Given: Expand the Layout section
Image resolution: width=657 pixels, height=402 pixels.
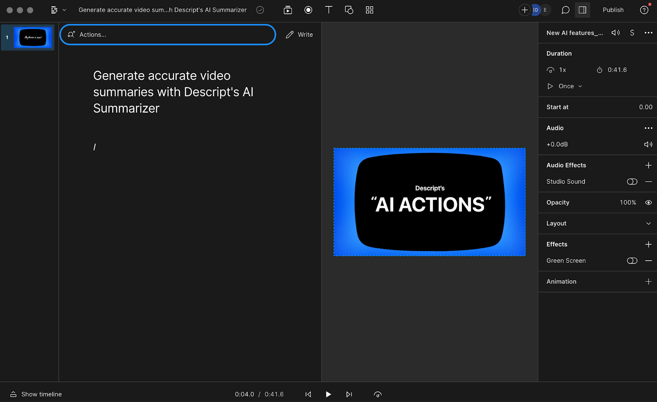Looking at the screenshot, I should [648, 224].
